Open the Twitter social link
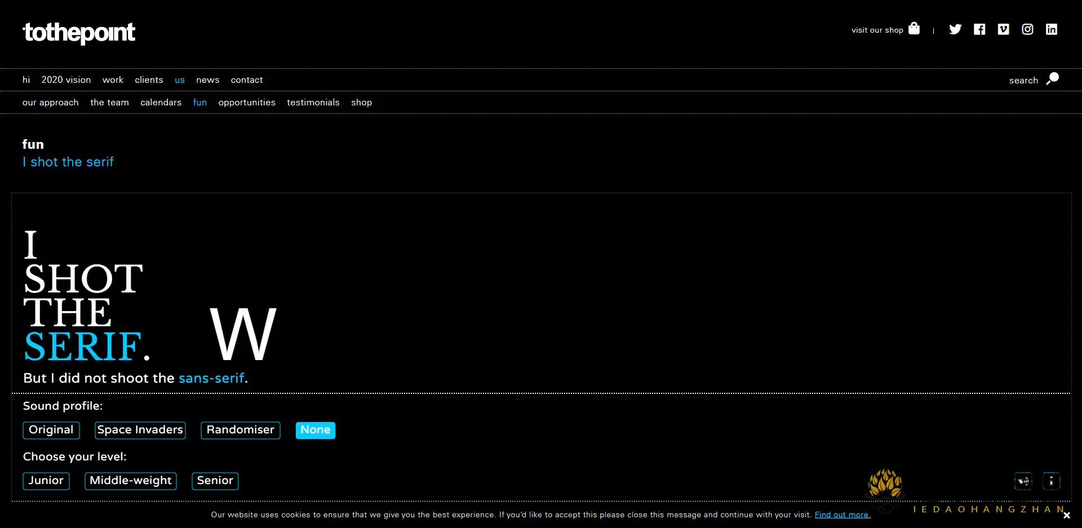This screenshot has height=528, width=1082. pyautogui.click(x=955, y=29)
